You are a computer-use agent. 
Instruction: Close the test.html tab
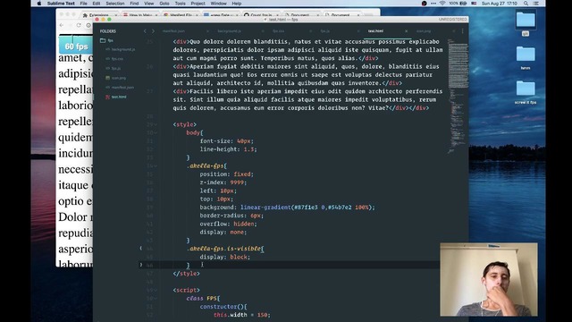tap(406, 31)
